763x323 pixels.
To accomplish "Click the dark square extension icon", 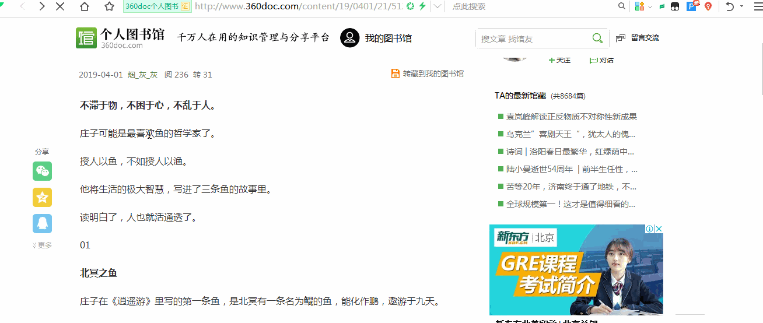I will [x=675, y=7].
